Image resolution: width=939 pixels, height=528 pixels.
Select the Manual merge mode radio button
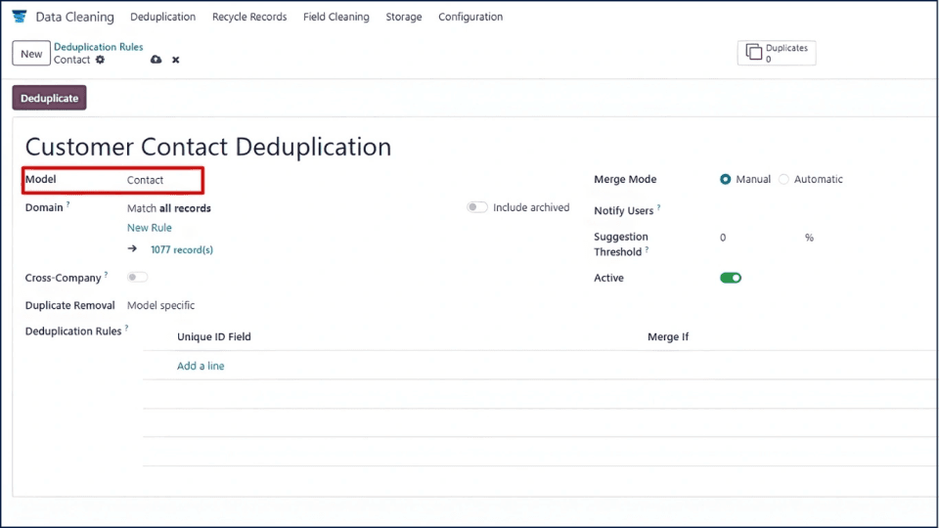pos(725,180)
